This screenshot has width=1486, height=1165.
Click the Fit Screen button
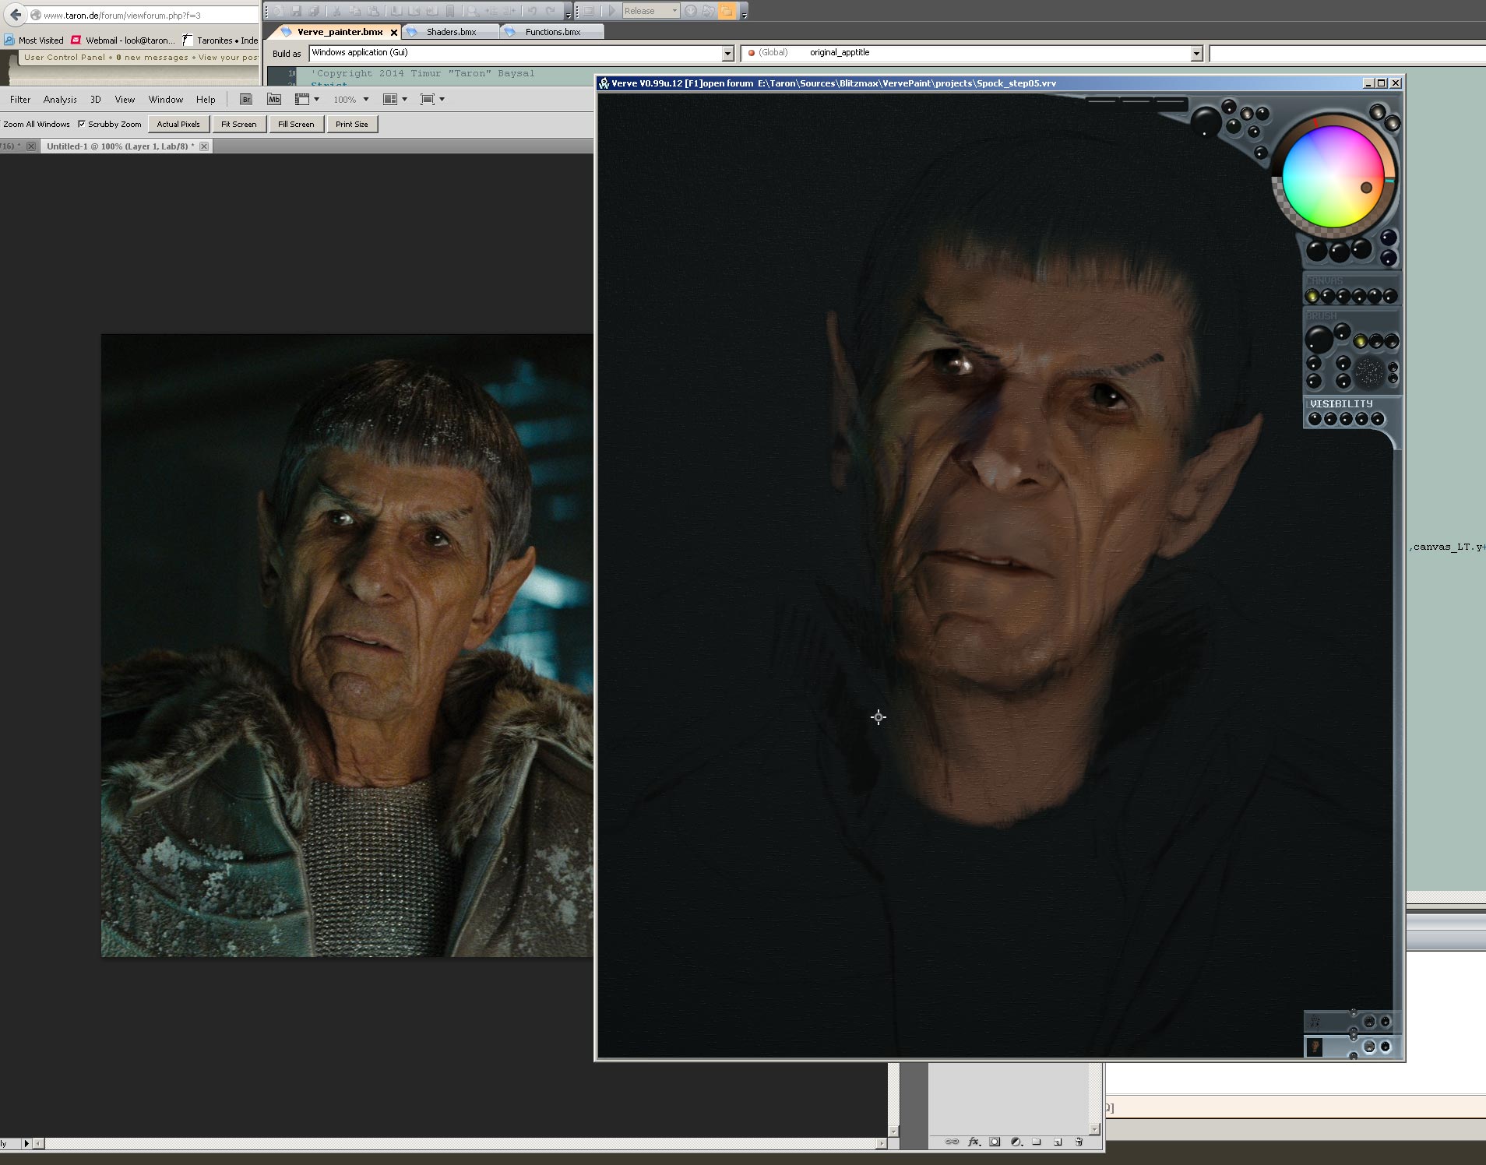point(238,125)
